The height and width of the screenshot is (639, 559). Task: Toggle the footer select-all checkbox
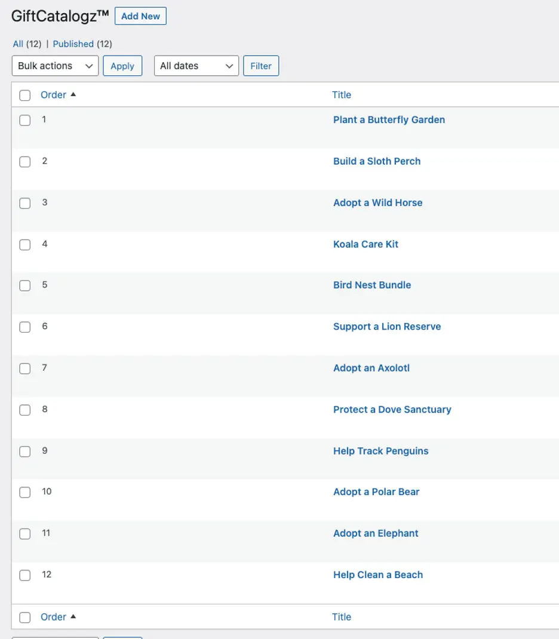[x=24, y=618]
